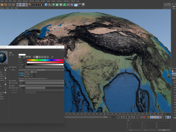The height and width of the screenshot is (132, 176).
Task: Click the Light bulb icon in toolbar
Action: click(x=83, y=5)
